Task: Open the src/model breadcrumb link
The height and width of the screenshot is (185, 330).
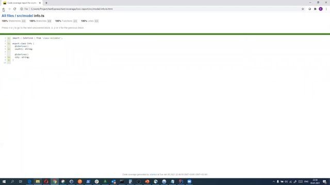Action: click(x=25, y=16)
